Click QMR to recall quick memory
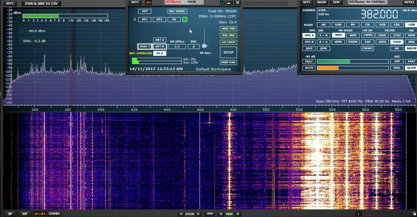Viewport: 417px width, 217px height. pos(324,49)
